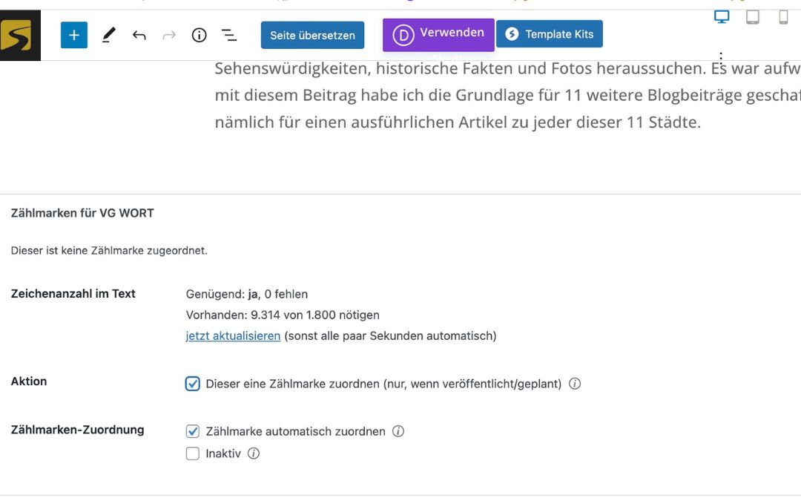This screenshot has width=801, height=501.
Task: Enable the 'Inaktiv' checkbox
Action: point(193,453)
